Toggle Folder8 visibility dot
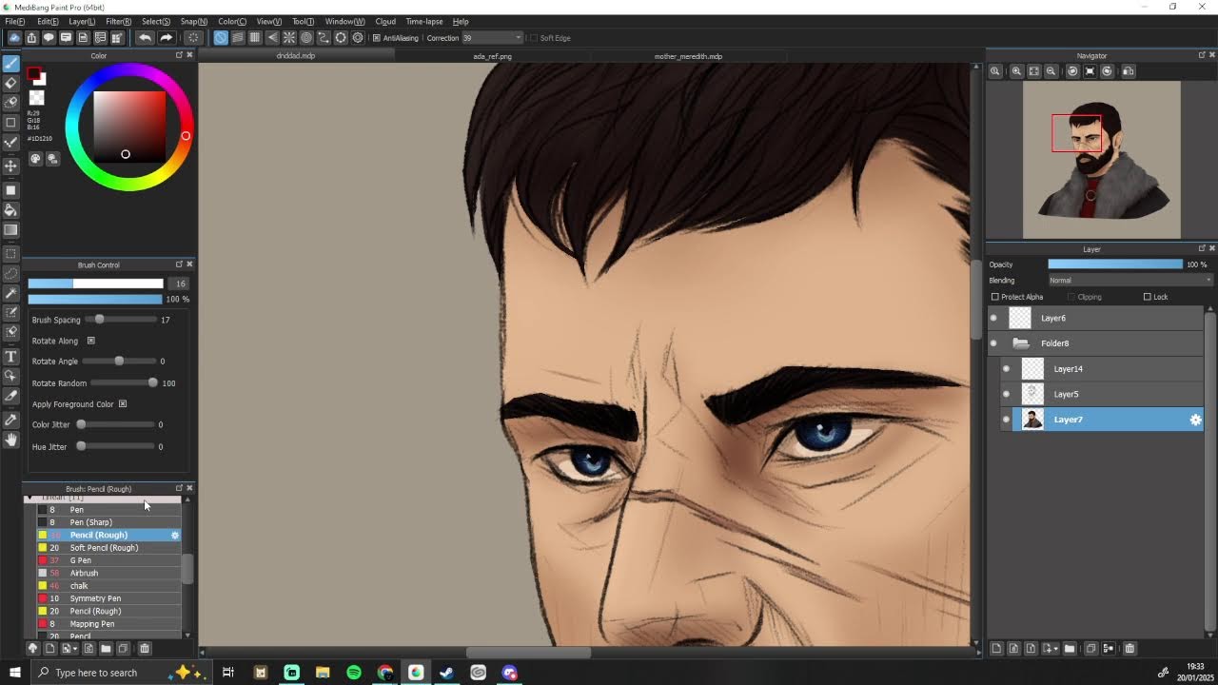 [994, 343]
